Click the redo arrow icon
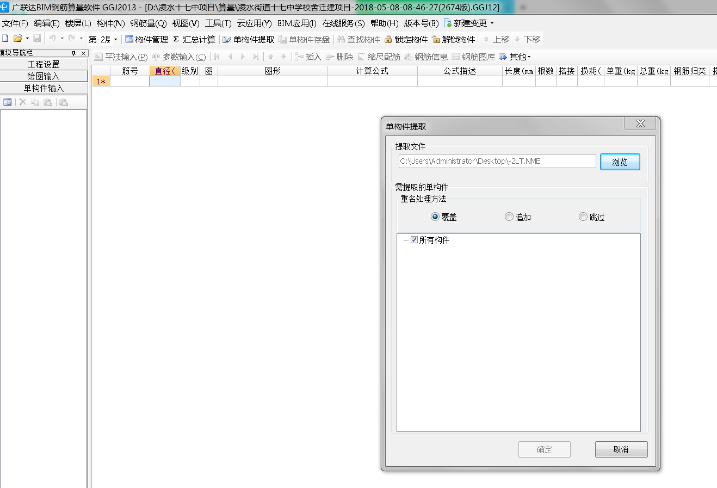 71,39
